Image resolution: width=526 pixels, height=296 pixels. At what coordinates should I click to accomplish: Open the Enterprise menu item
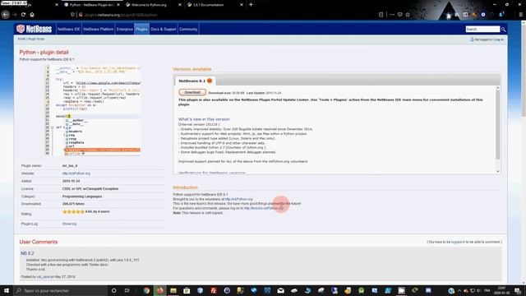124,30
